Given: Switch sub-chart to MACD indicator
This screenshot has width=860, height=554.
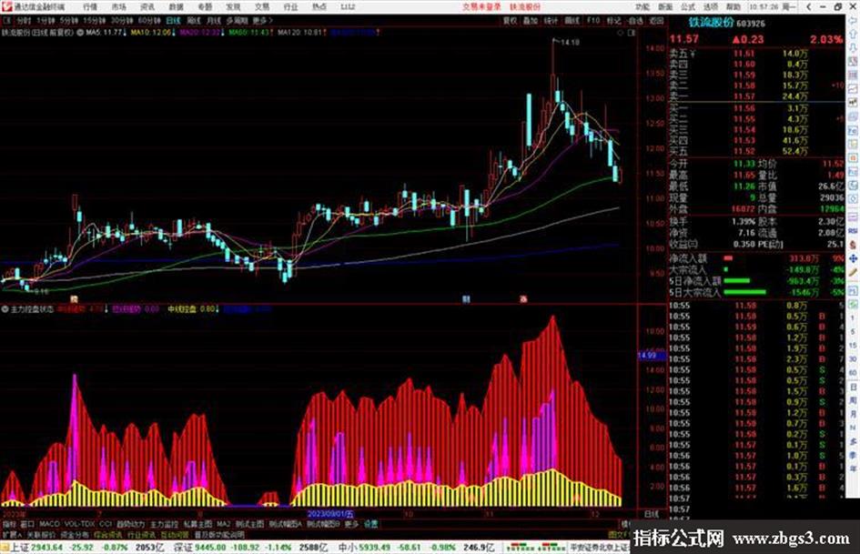Looking at the screenshot, I should click(x=49, y=524).
